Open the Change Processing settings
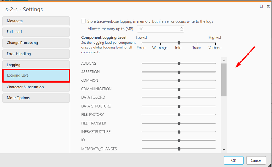This screenshot has height=167, width=272. pos(36,43)
